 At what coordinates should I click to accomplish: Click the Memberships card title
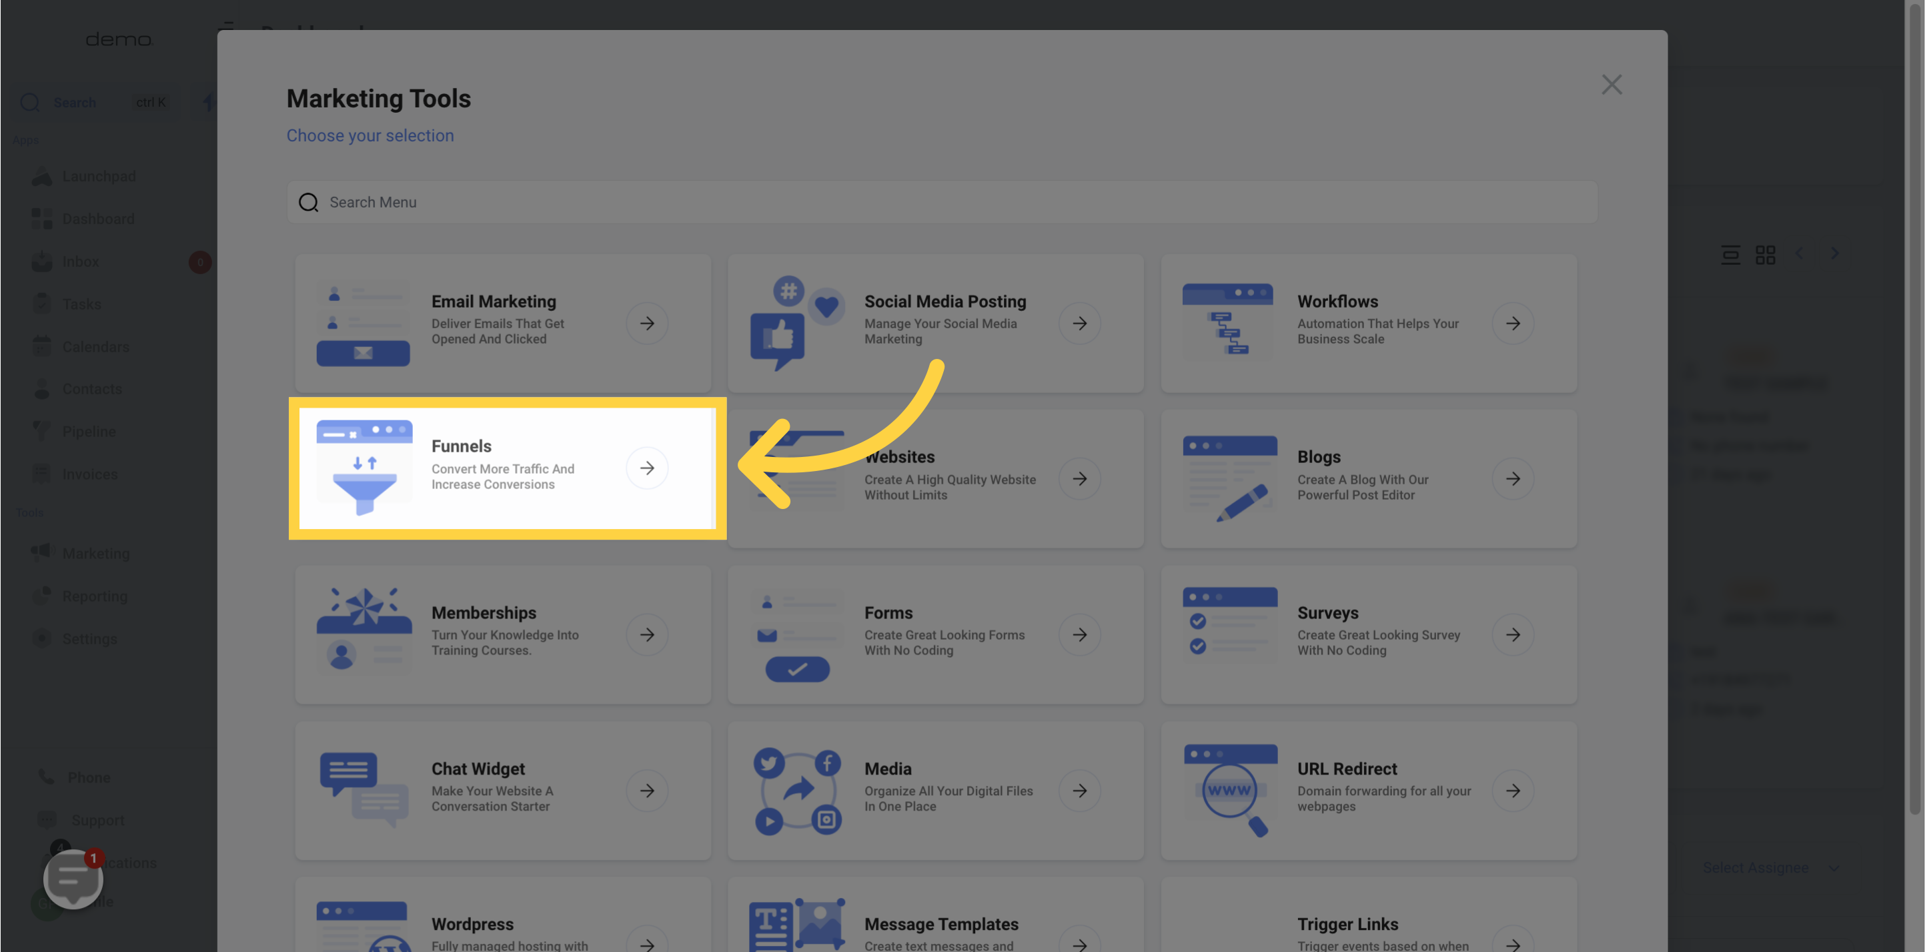(484, 612)
